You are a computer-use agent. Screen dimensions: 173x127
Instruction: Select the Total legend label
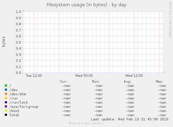14,115
